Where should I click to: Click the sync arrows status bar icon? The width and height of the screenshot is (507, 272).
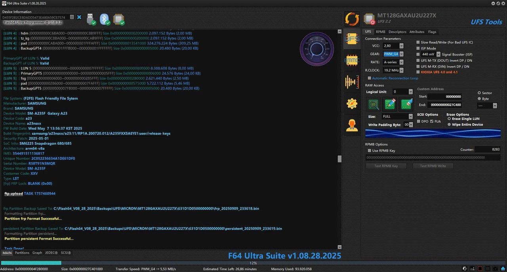[465, 269]
